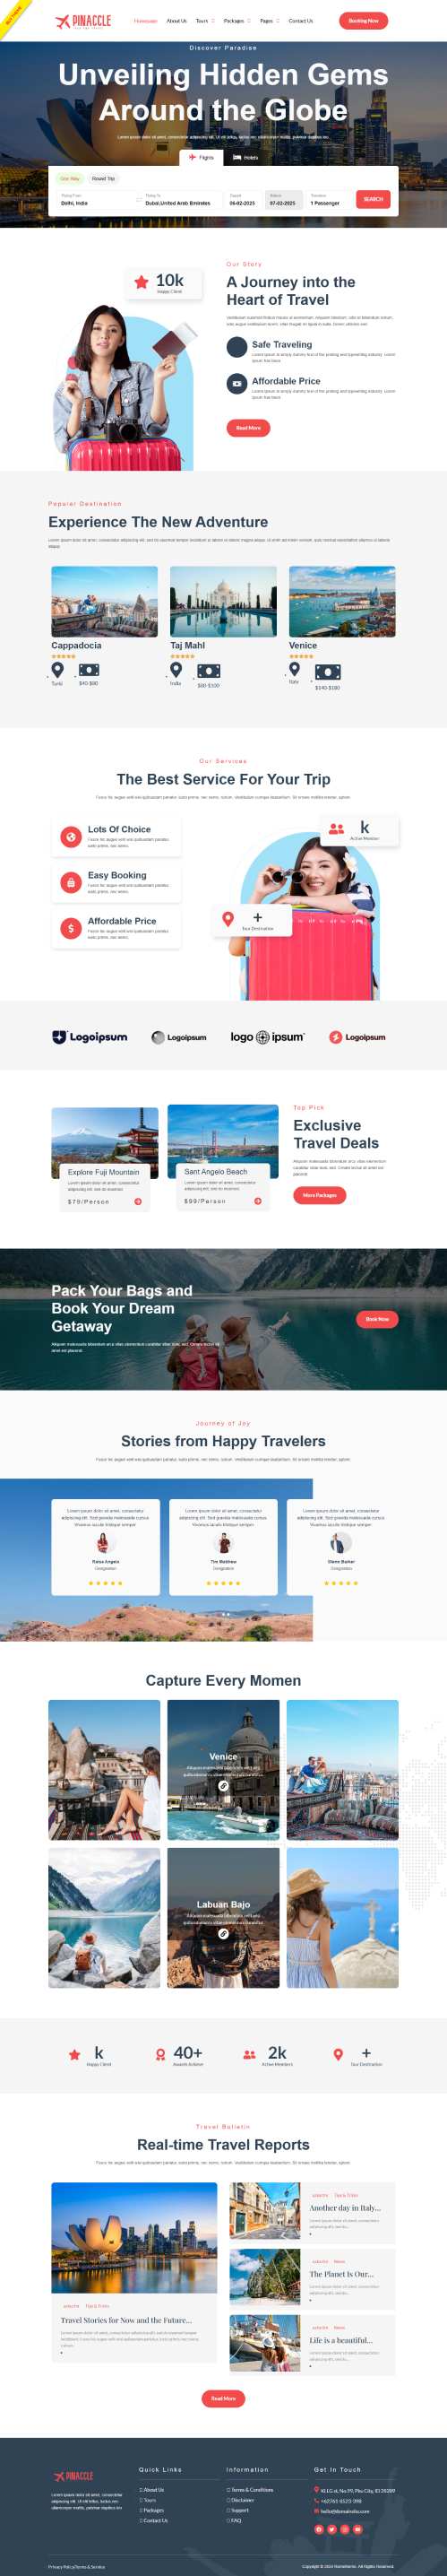Click arrow icon on Sant Angelo Beach card
This screenshot has width=447, height=2576.
258,1201
